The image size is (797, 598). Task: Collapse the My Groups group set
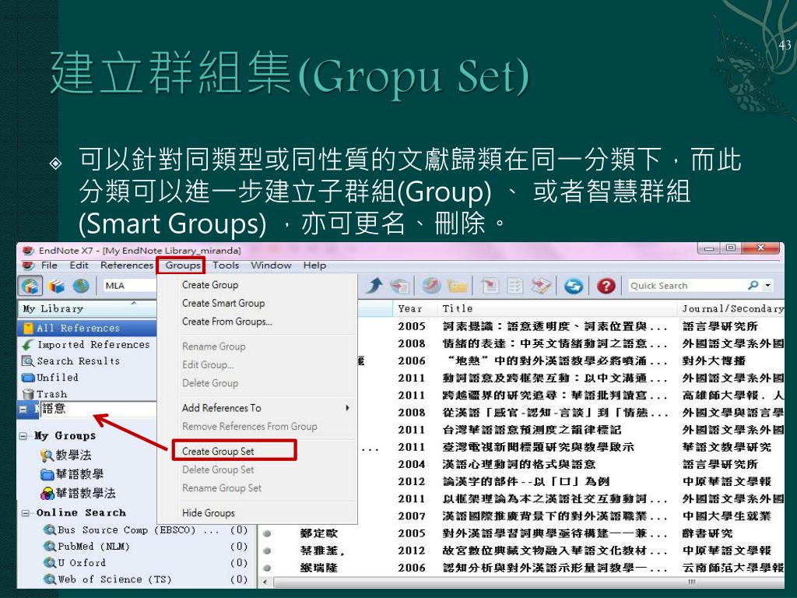[x=23, y=436]
